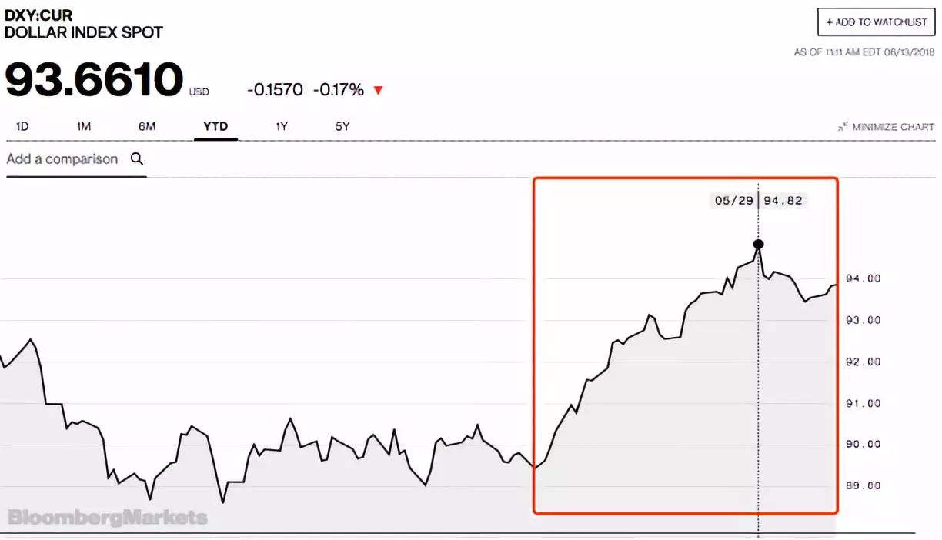The image size is (942, 540).
Task: Choose the 6M time range tab
Action: coord(147,126)
